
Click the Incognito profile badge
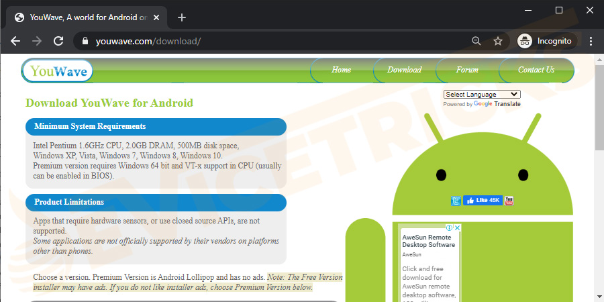click(x=546, y=41)
